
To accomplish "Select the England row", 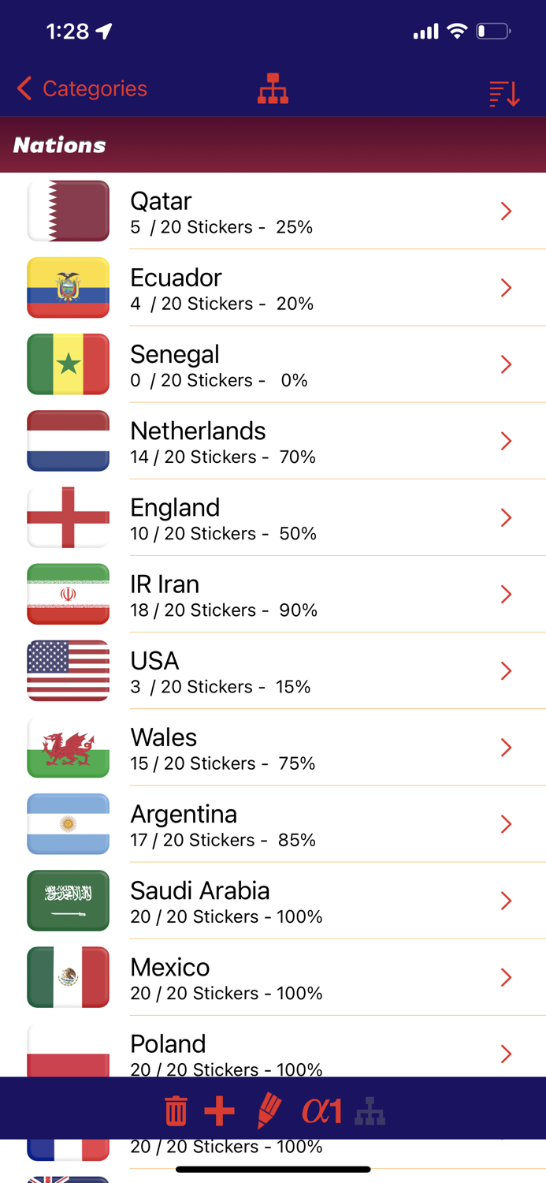I will coord(276,517).
